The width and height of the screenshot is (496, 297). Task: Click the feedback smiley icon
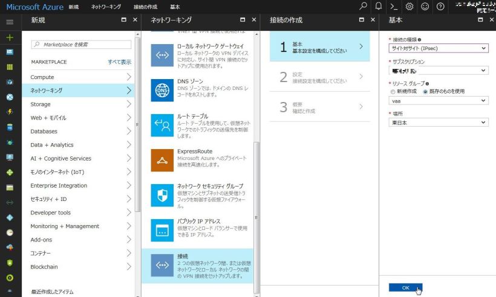[x=425, y=7]
